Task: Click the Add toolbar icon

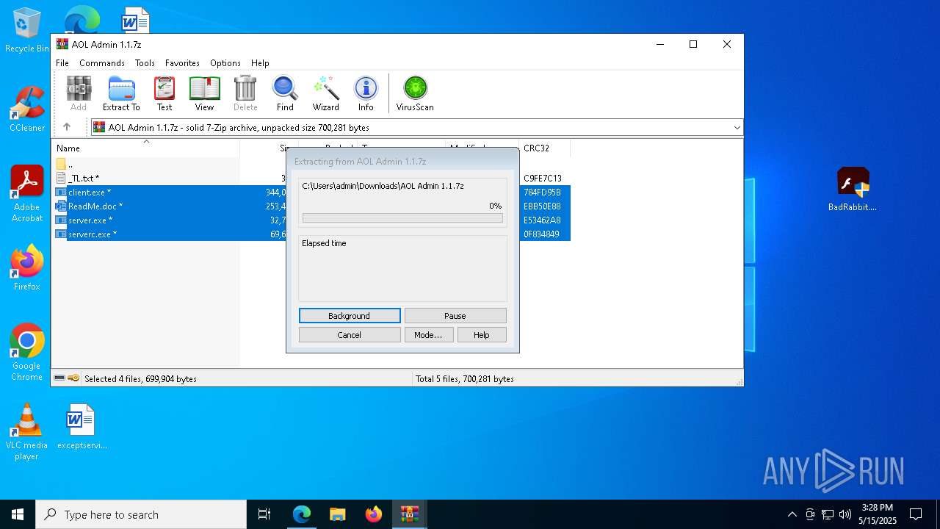Action: pos(79,93)
